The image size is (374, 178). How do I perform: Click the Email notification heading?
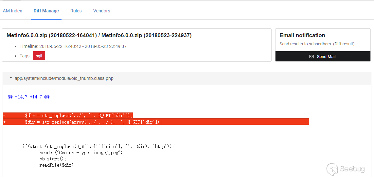(x=302, y=36)
